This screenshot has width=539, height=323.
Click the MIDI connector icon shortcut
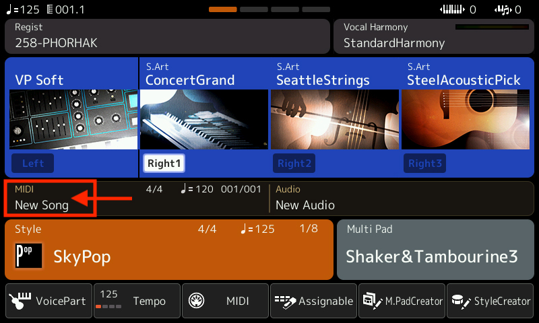[196, 301]
